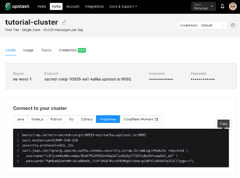Click the endpoint address to copy it
The height and width of the screenshot is (178, 240).
pyautogui.click(x=88, y=79)
